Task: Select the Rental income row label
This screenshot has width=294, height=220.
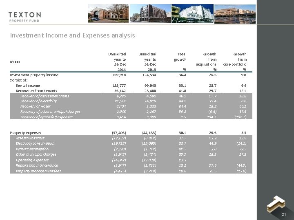Action: pos(28,86)
